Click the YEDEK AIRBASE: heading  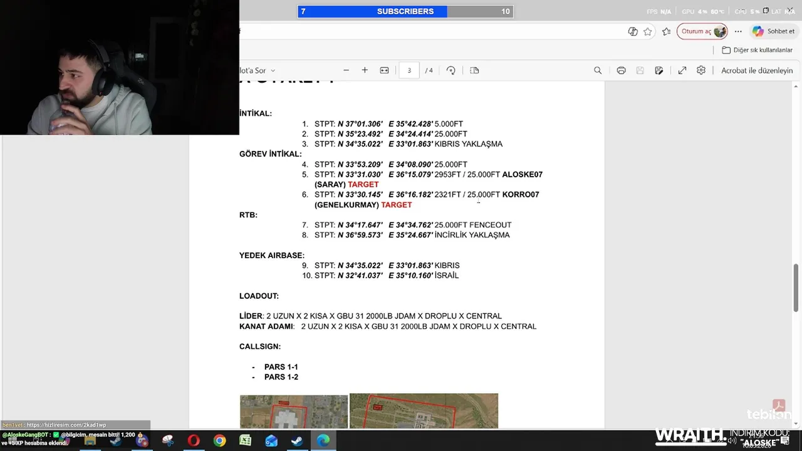pyautogui.click(x=272, y=256)
